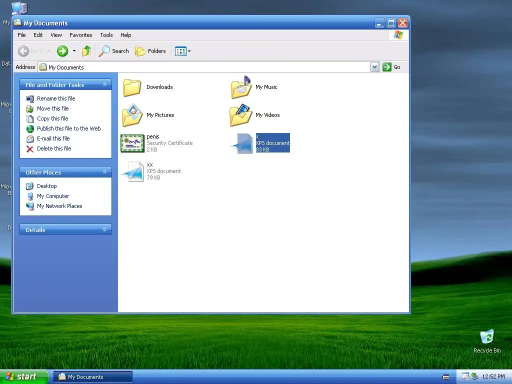The image size is (512, 384).
Task: Select the My Videos folder icon
Action: pos(241,115)
